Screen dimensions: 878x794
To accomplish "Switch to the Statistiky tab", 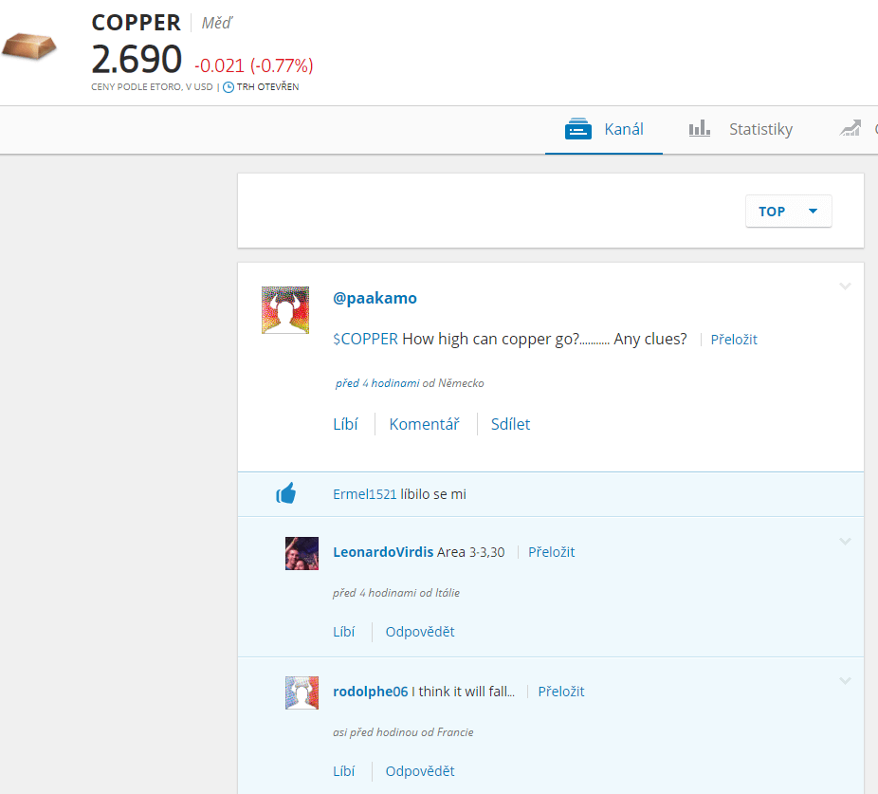I will (x=741, y=129).
